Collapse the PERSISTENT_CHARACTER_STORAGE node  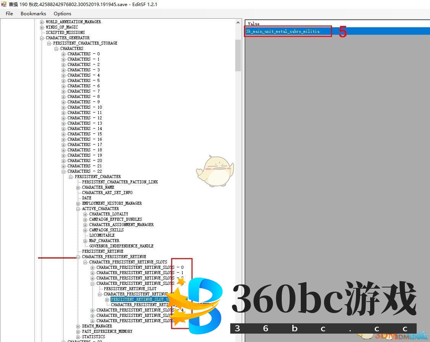click(49, 43)
